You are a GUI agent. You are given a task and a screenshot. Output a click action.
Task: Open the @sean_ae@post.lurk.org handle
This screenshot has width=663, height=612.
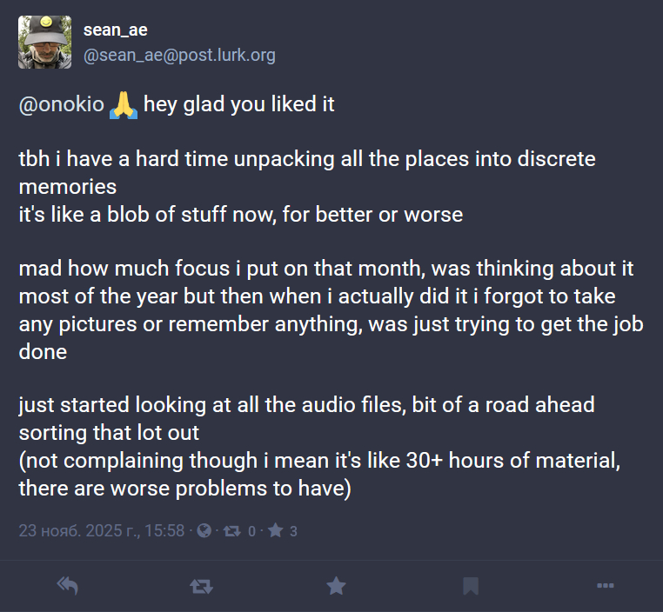pyautogui.click(x=179, y=56)
